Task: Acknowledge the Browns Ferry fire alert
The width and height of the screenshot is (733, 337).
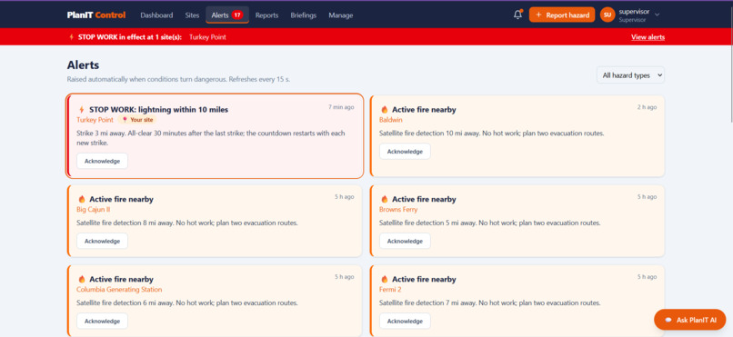Action: point(405,242)
